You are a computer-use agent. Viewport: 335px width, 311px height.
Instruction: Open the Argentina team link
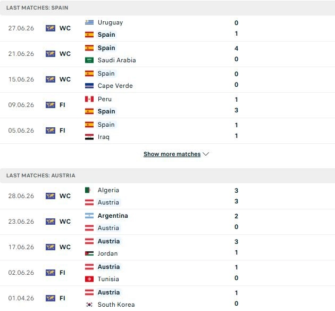coord(113,216)
